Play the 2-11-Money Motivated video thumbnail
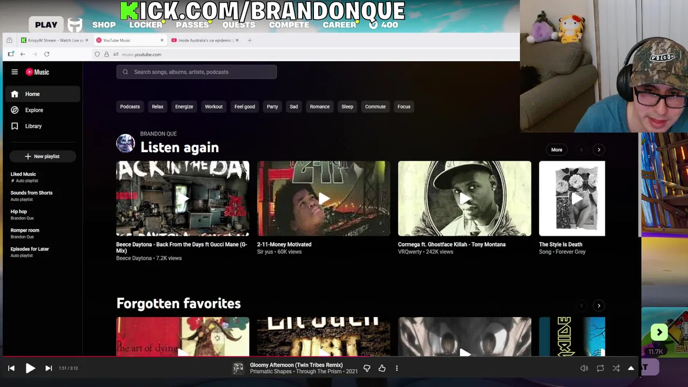The width and height of the screenshot is (688, 387). (324, 198)
